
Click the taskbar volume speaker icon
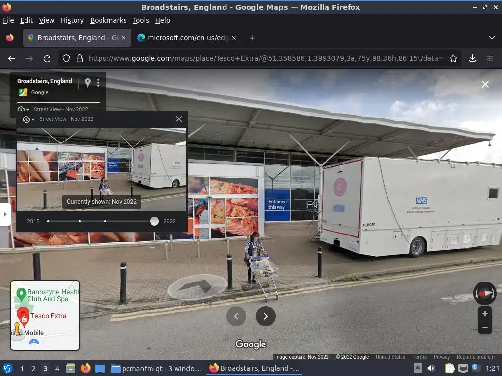431,368
